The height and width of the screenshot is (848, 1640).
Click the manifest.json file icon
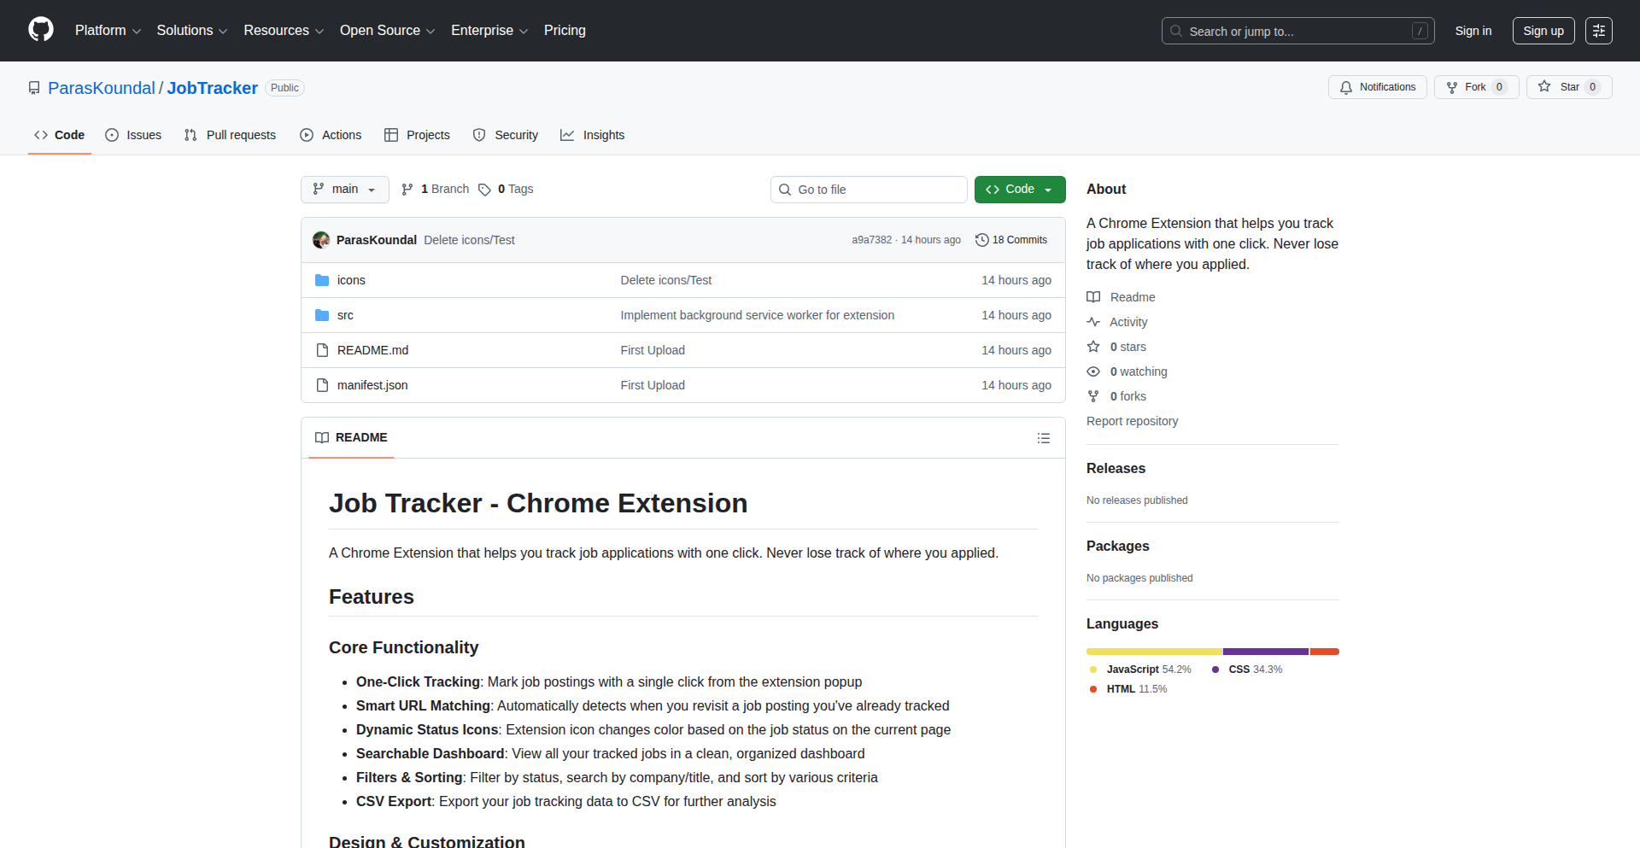click(322, 385)
